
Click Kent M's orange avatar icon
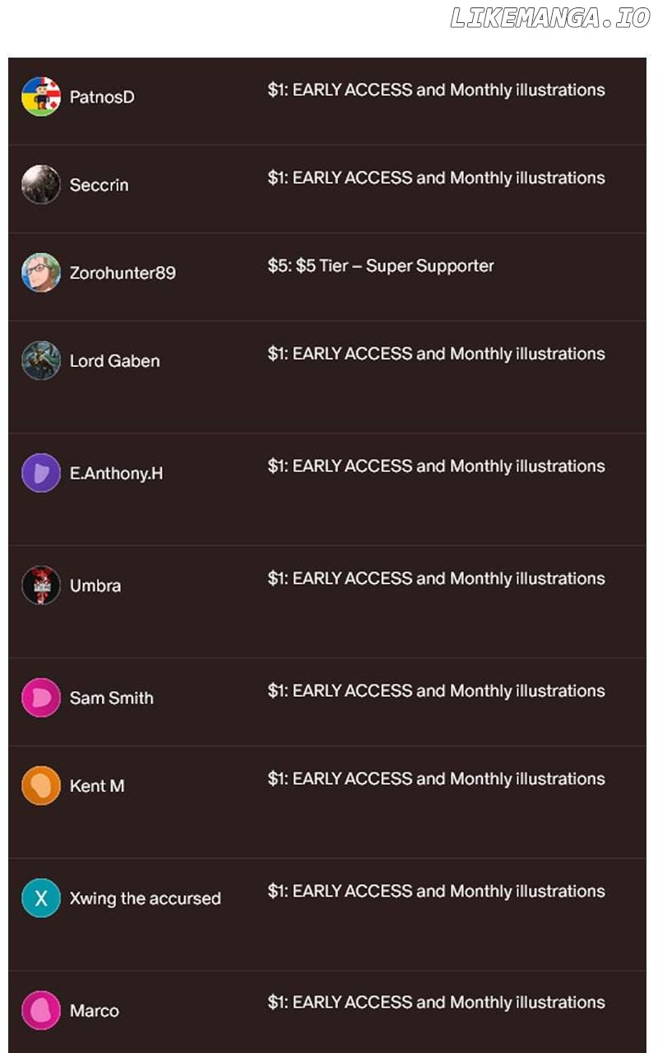[x=41, y=786]
